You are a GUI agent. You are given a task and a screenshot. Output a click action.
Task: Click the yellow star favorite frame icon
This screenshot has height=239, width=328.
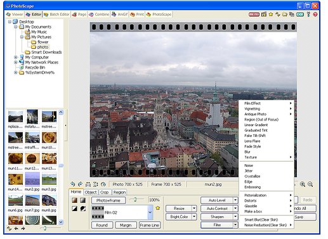[x=157, y=208]
